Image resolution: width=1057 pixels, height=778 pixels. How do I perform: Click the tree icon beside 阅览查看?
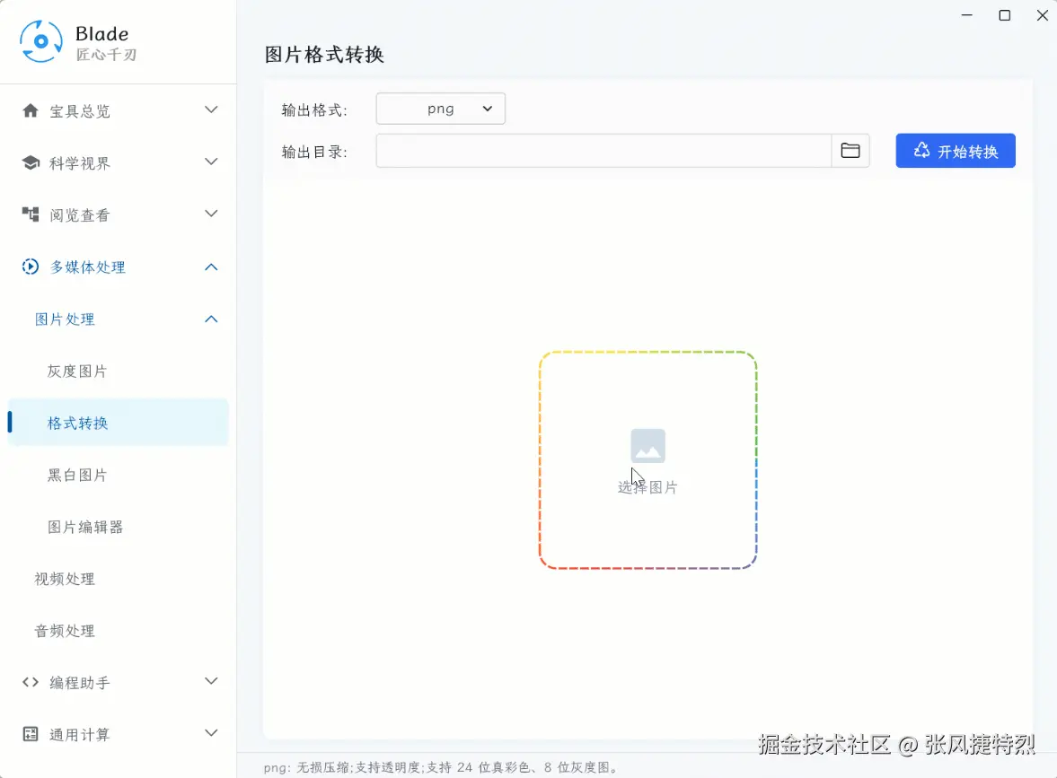(x=31, y=214)
